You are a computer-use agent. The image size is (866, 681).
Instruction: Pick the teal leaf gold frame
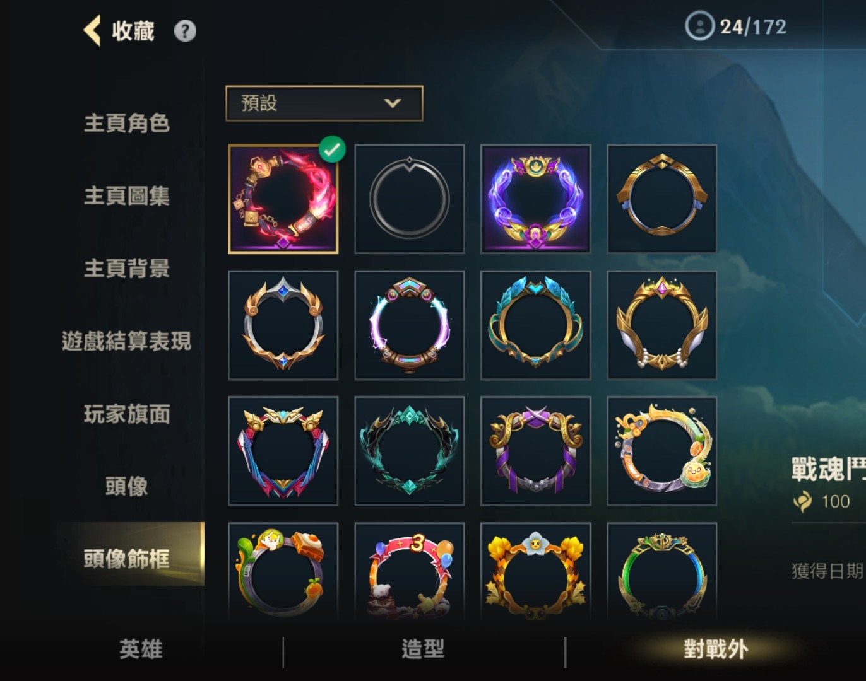pyautogui.click(x=536, y=325)
